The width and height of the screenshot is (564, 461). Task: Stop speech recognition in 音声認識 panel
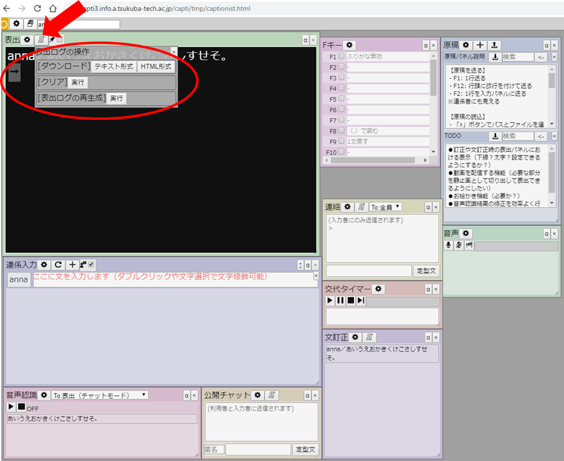point(21,407)
